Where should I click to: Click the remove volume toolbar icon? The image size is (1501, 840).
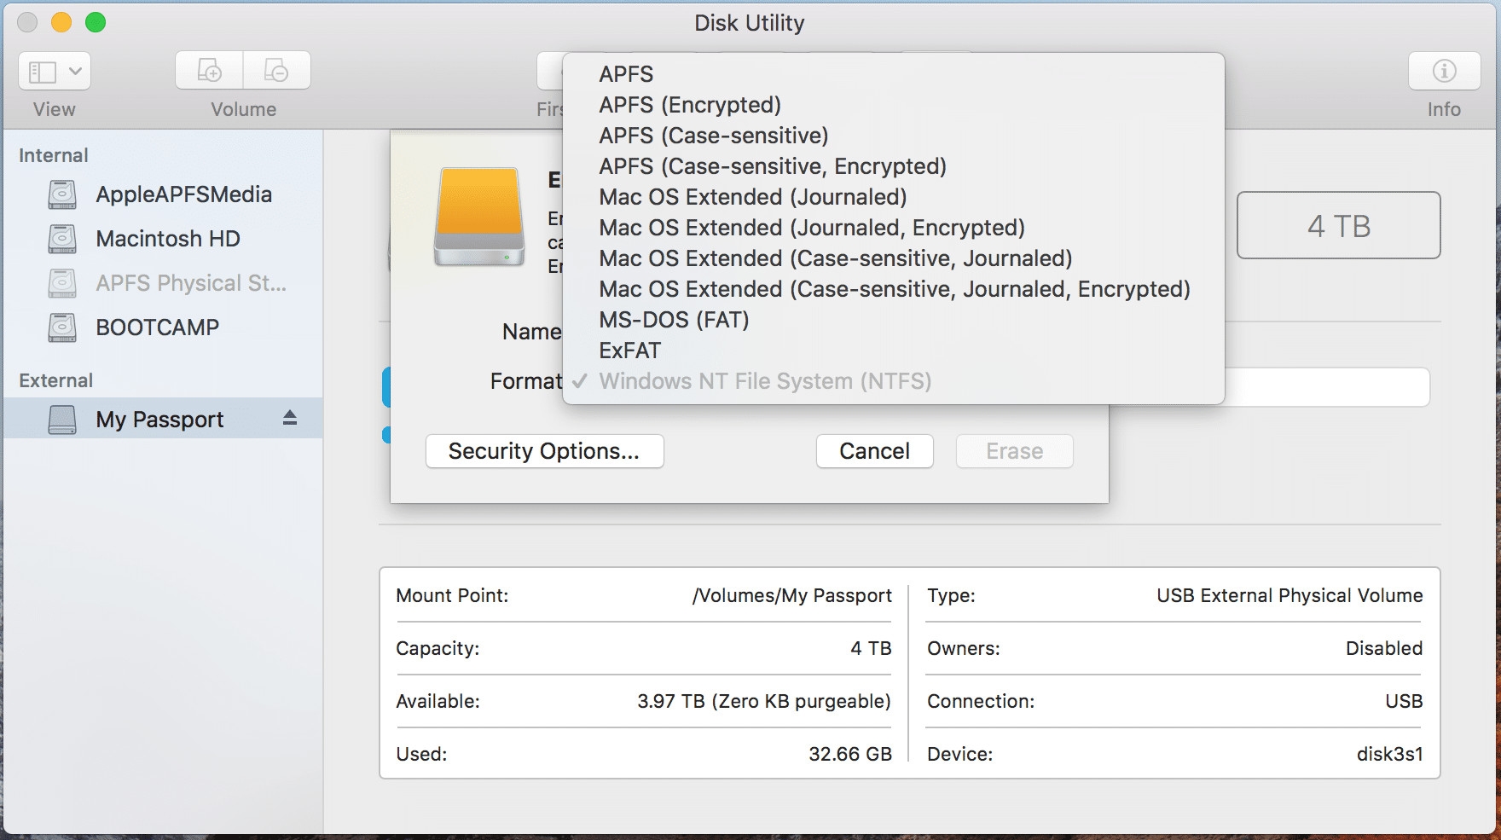point(276,71)
